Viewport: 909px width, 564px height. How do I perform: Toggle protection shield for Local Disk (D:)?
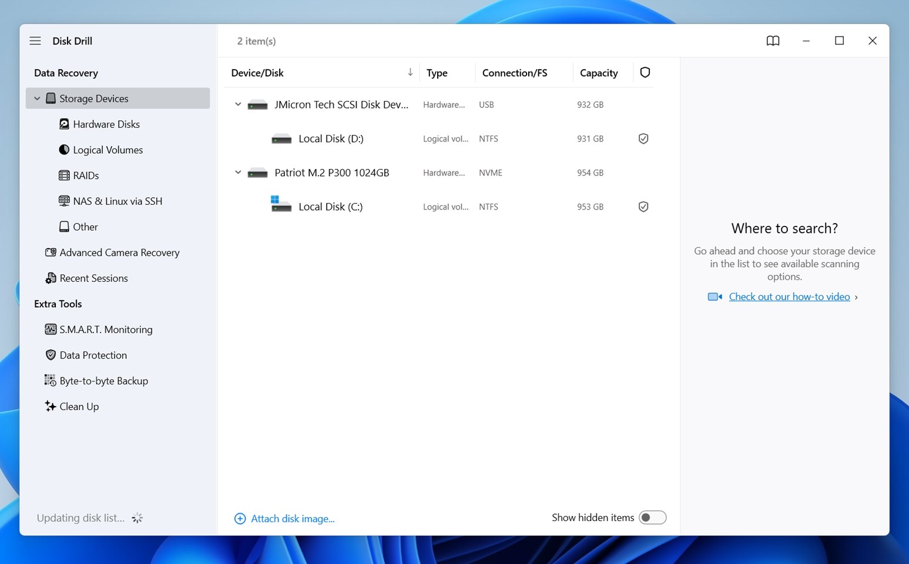coord(643,139)
